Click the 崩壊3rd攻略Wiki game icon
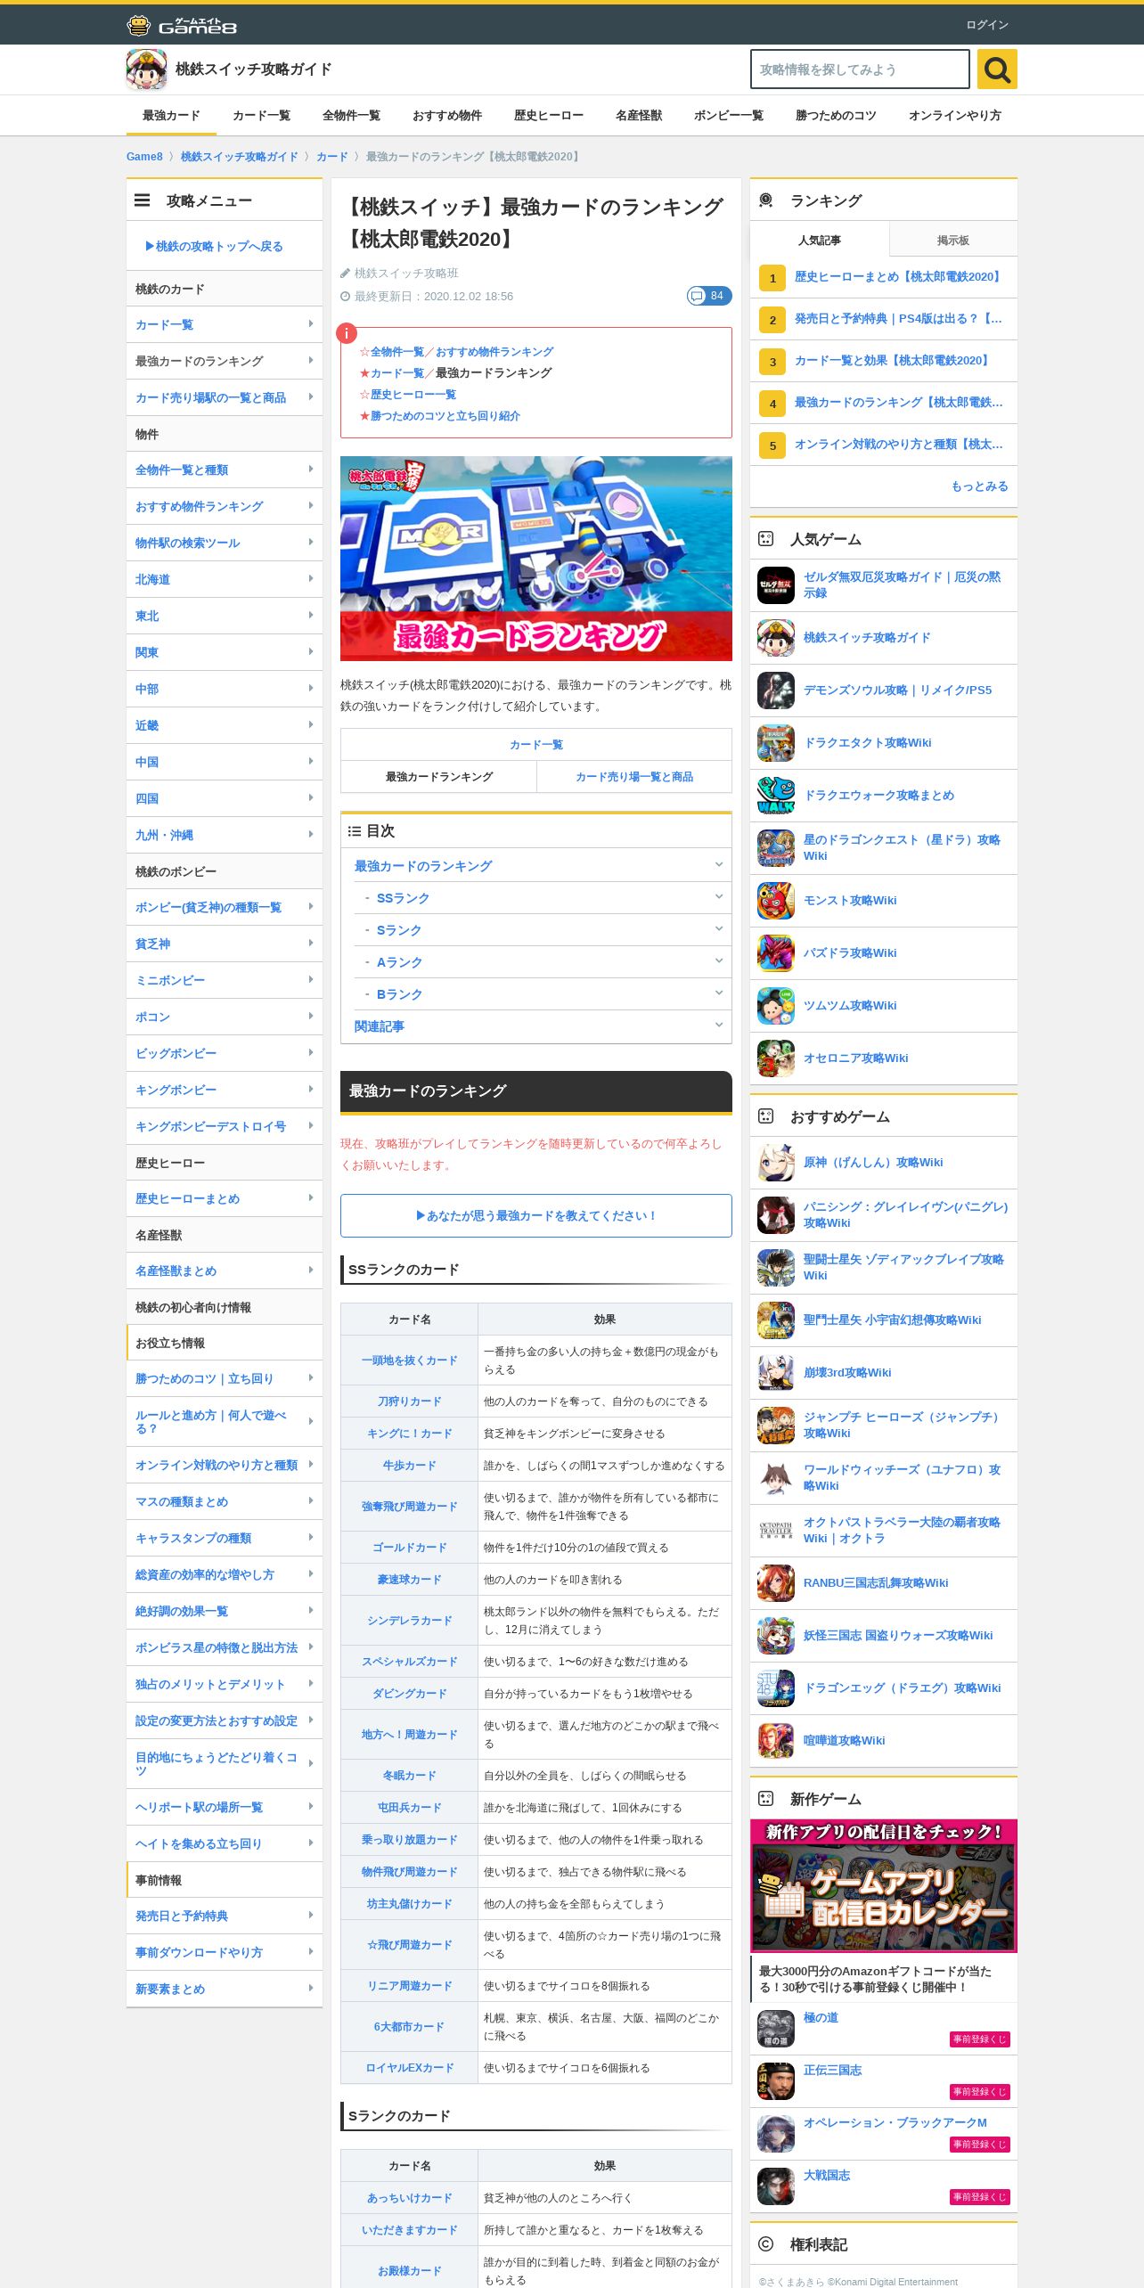The height and width of the screenshot is (2288, 1144). (x=776, y=1373)
